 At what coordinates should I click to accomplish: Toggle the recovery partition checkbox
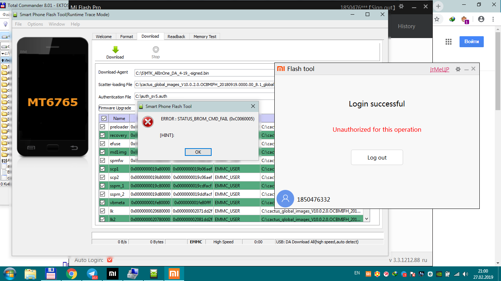[103, 135]
